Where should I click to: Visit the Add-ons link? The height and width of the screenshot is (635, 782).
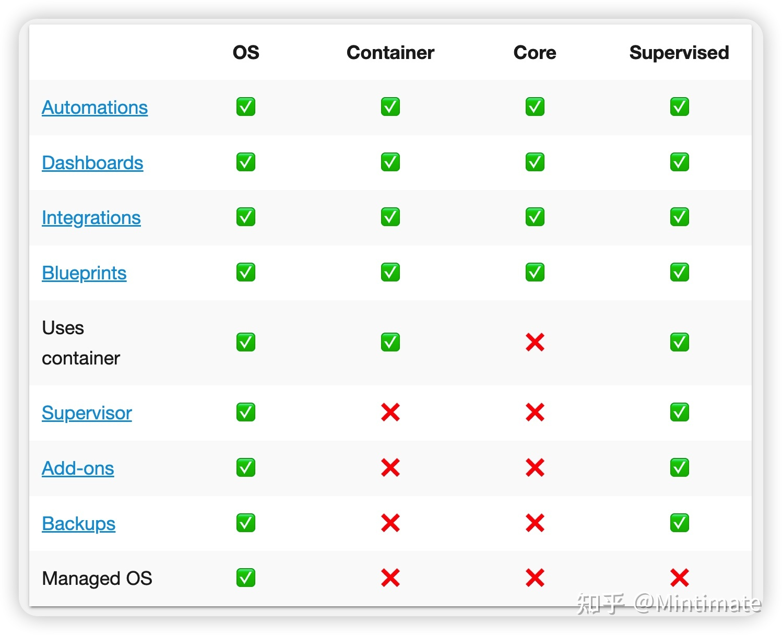point(78,468)
